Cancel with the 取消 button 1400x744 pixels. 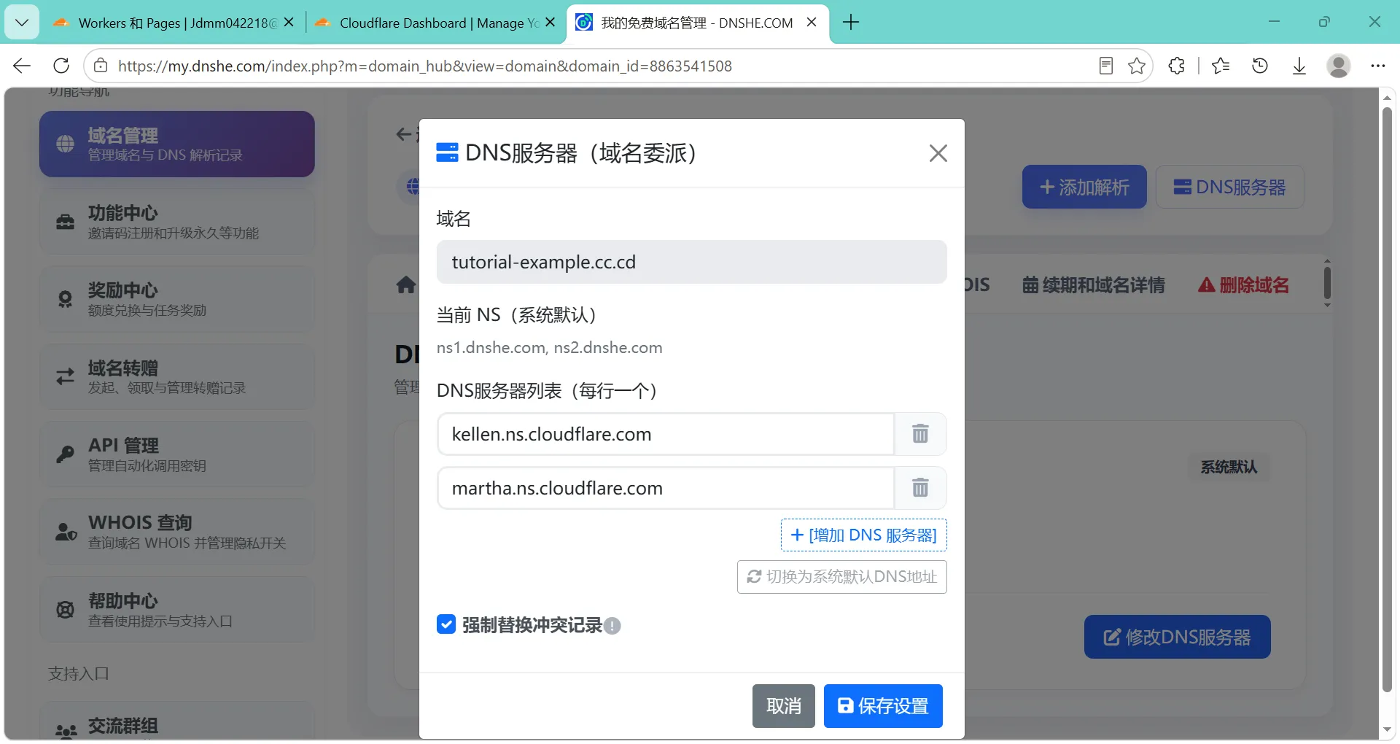tap(783, 706)
